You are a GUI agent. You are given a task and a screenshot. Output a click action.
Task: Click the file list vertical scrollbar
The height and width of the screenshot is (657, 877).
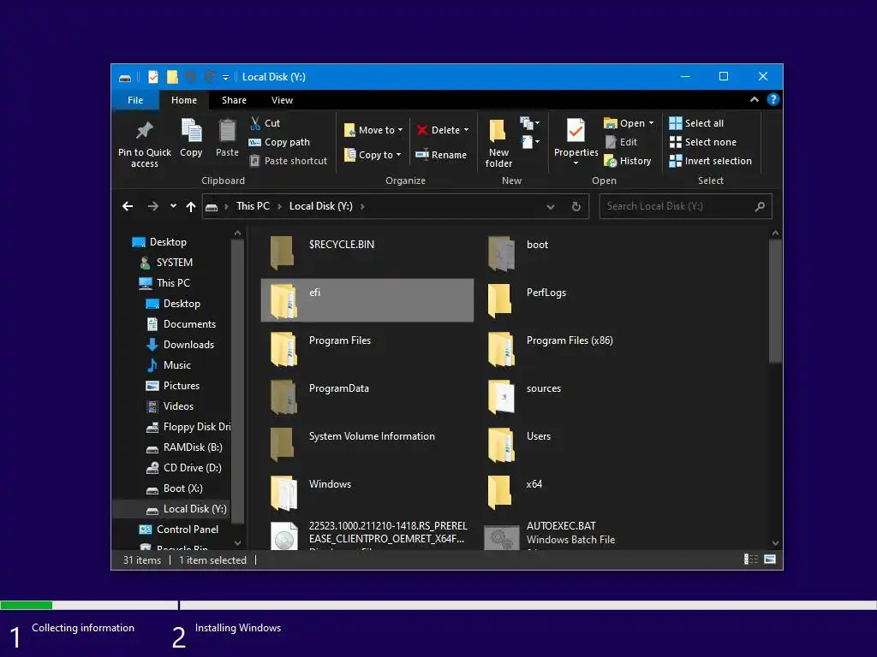coord(774,301)
